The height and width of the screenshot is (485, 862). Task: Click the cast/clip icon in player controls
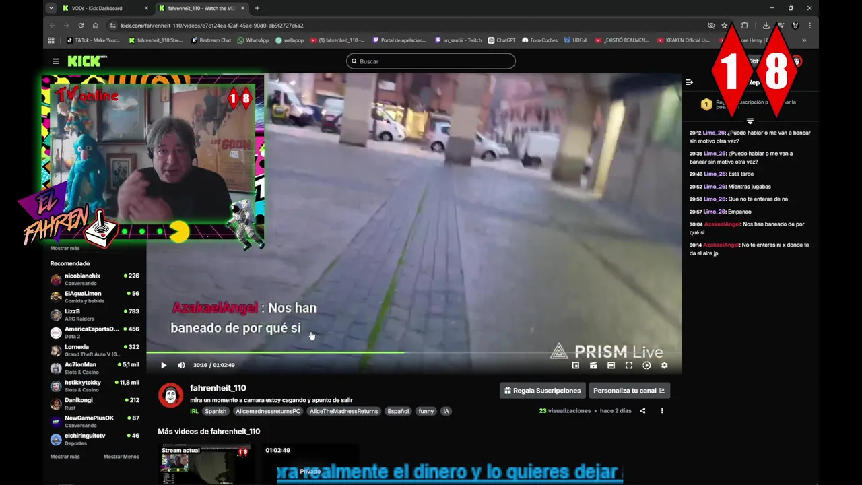593,365
